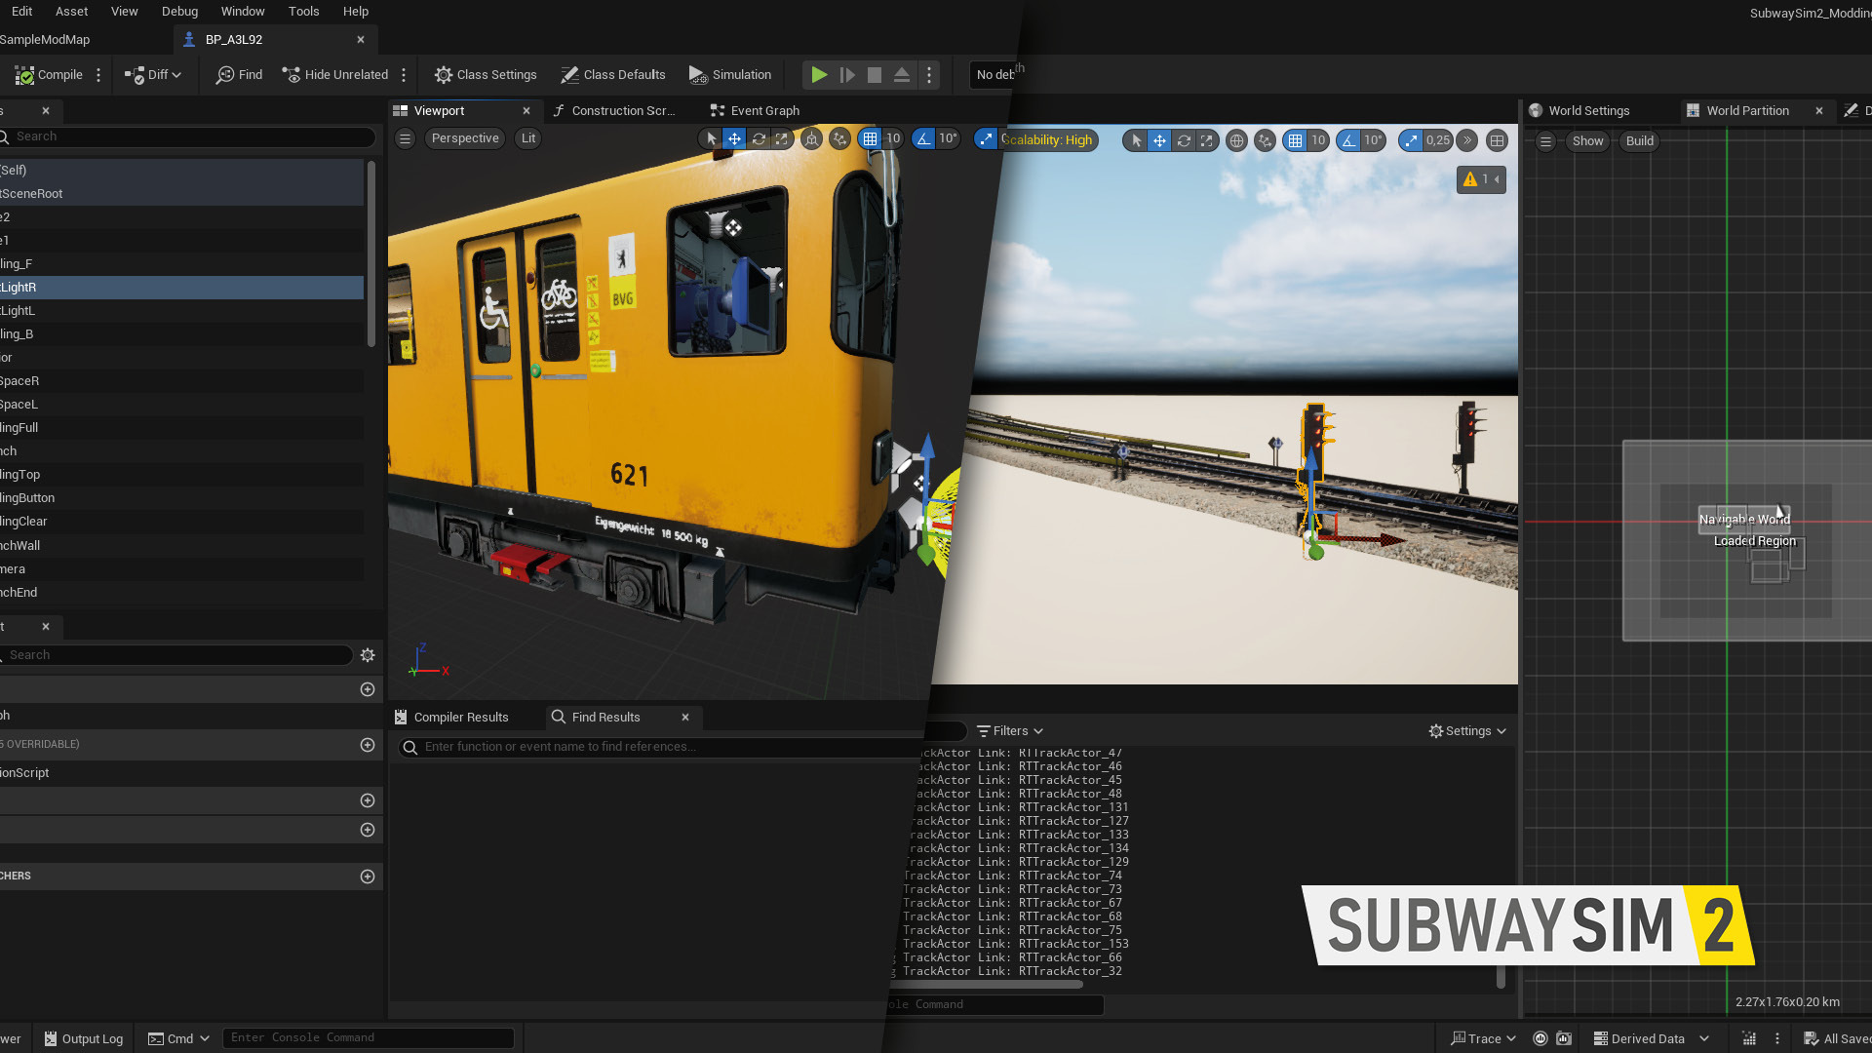Open Class Defaults
Screen dimensions: 1872x1053
click(613, 74)
